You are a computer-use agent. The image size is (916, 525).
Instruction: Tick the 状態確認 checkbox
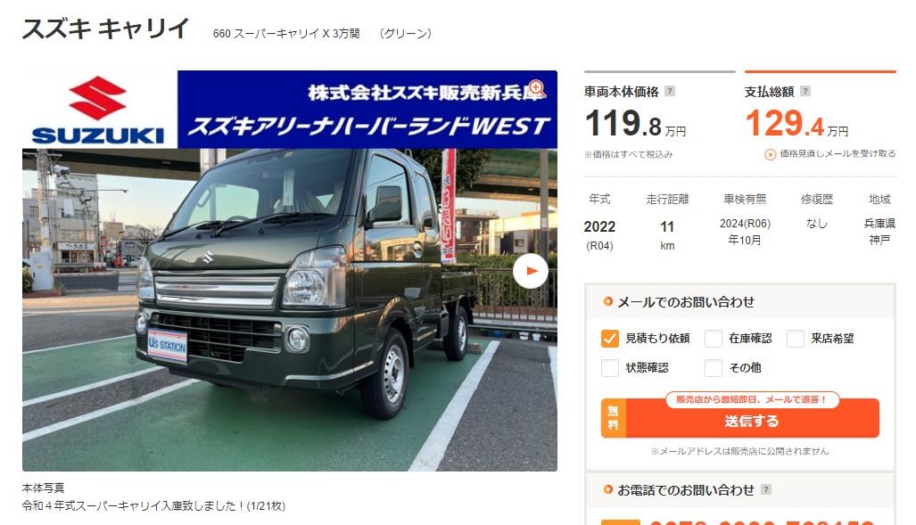click(x=609, y=368)
